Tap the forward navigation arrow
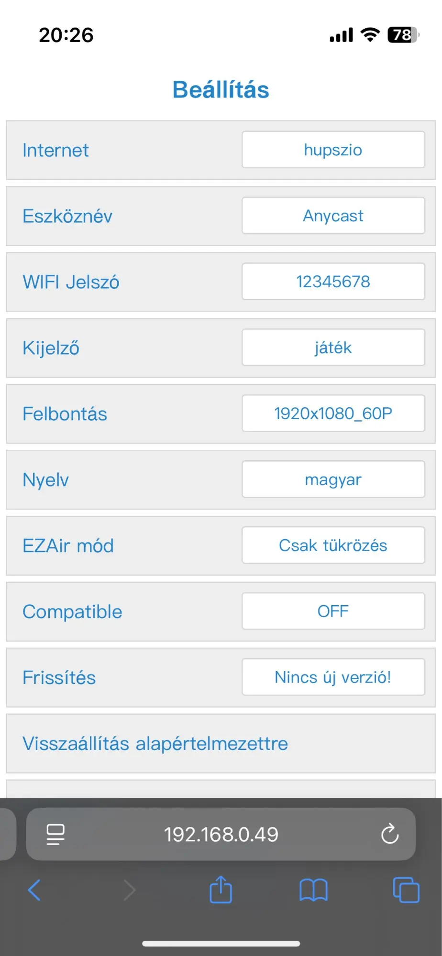The width and height of the screenshot is (442, 956). (129, 890)
